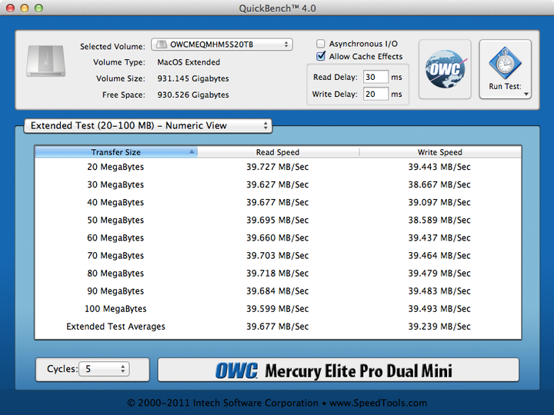Screen dimensions: 554x415
Task: Enable the Asynchronous I/O checkbox
Action: click(322, 45)
